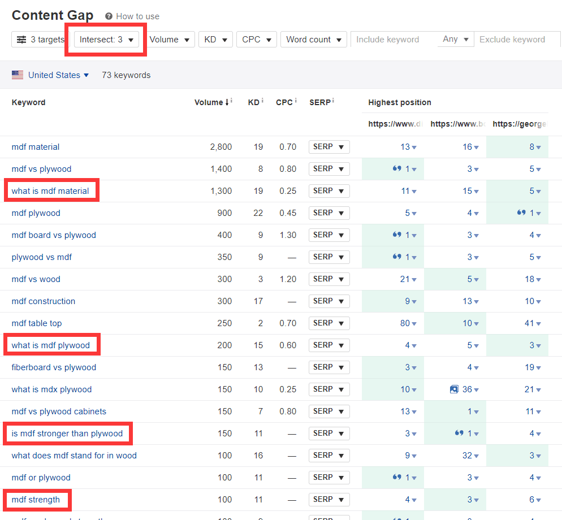Open the fiberboard vs plywood keyword link
562x520 pixels.
(54, 367)
